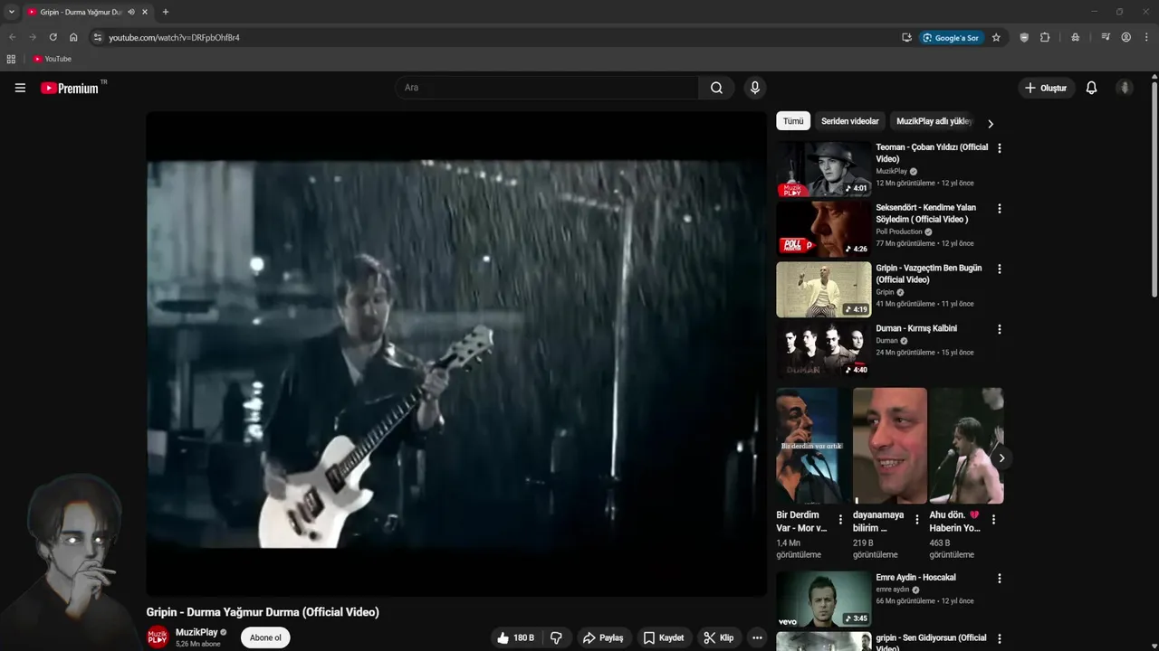This screenshot has height=651, width=1159.
Task: Go back with browser back arrow
Action: coord(13,37)
